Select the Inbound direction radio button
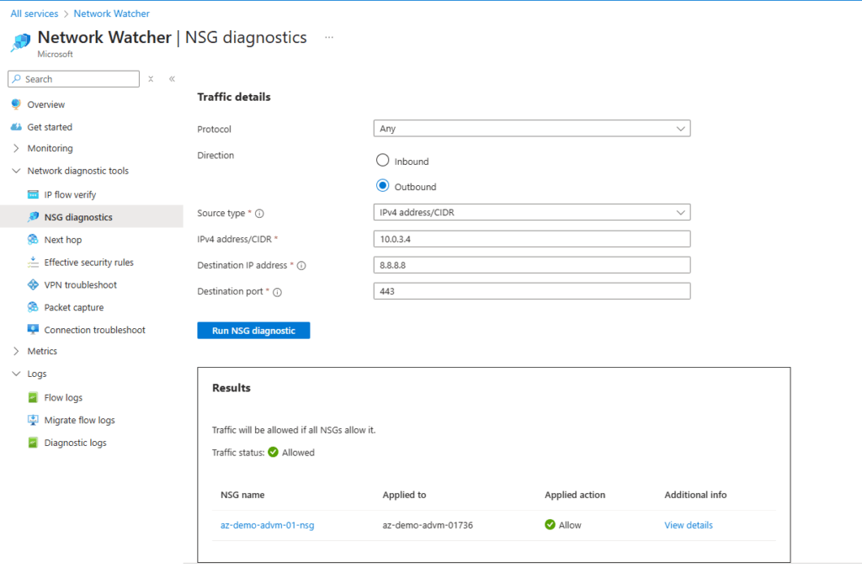 tap(382, 161)
